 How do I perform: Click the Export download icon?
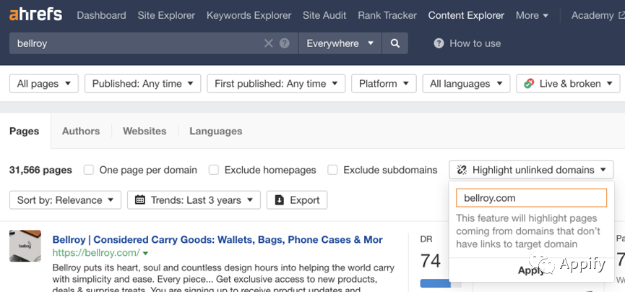pos(280,200)
